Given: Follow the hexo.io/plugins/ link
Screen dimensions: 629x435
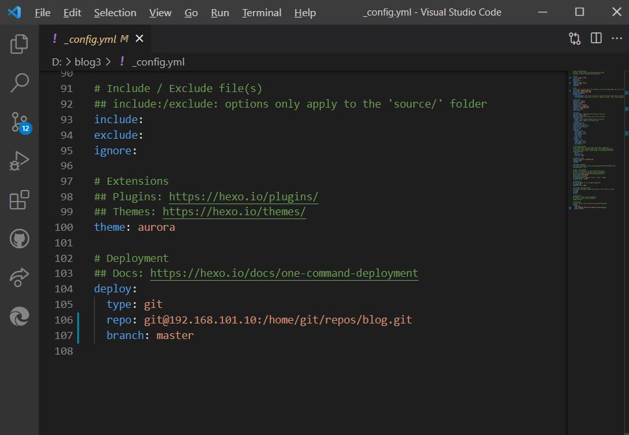Looking at the screenshot, I should point(244,197).
